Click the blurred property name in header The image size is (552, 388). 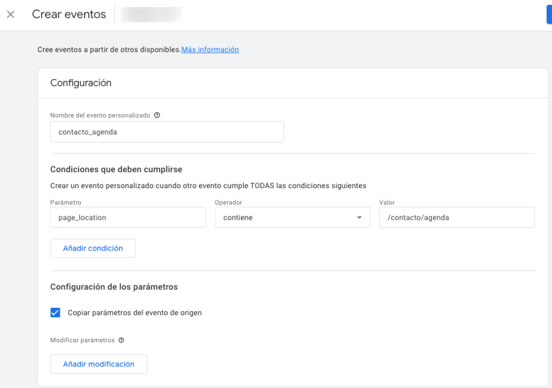tap(152, 15)
